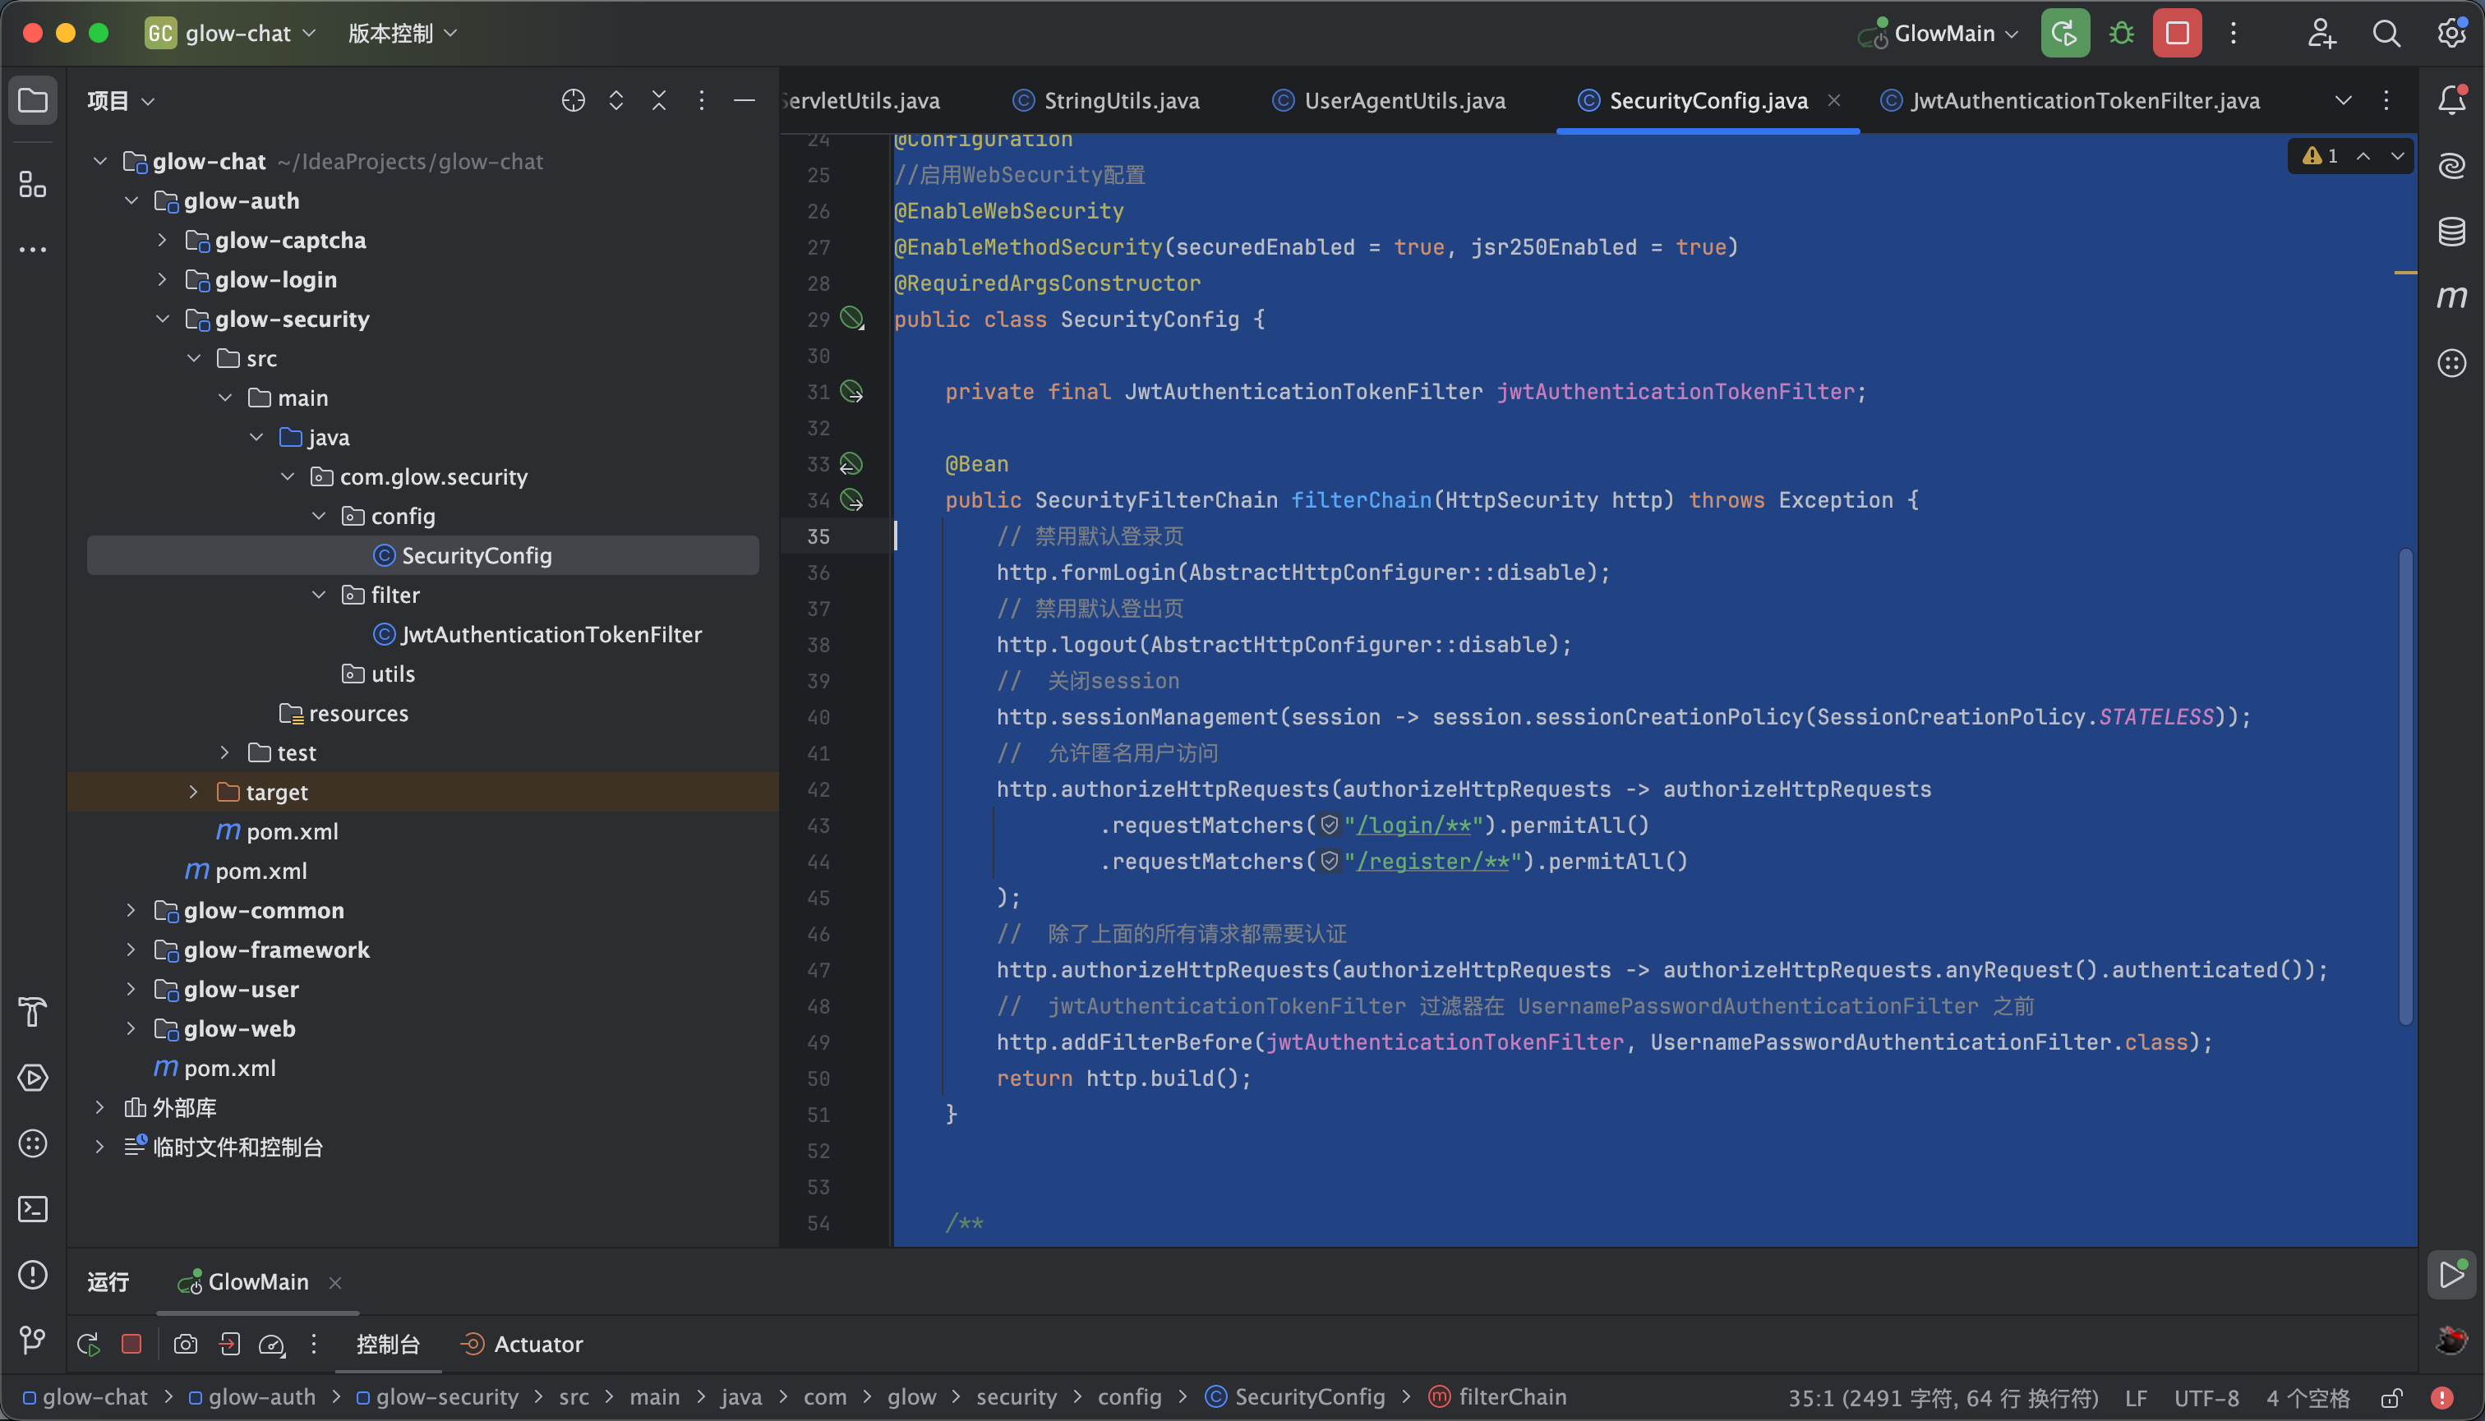Select opened file in project tree
The image size is (2485, 1421).
coord(573,100)
